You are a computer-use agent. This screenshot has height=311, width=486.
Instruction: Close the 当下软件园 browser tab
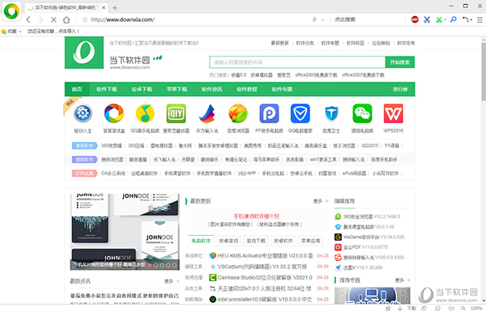104,8
